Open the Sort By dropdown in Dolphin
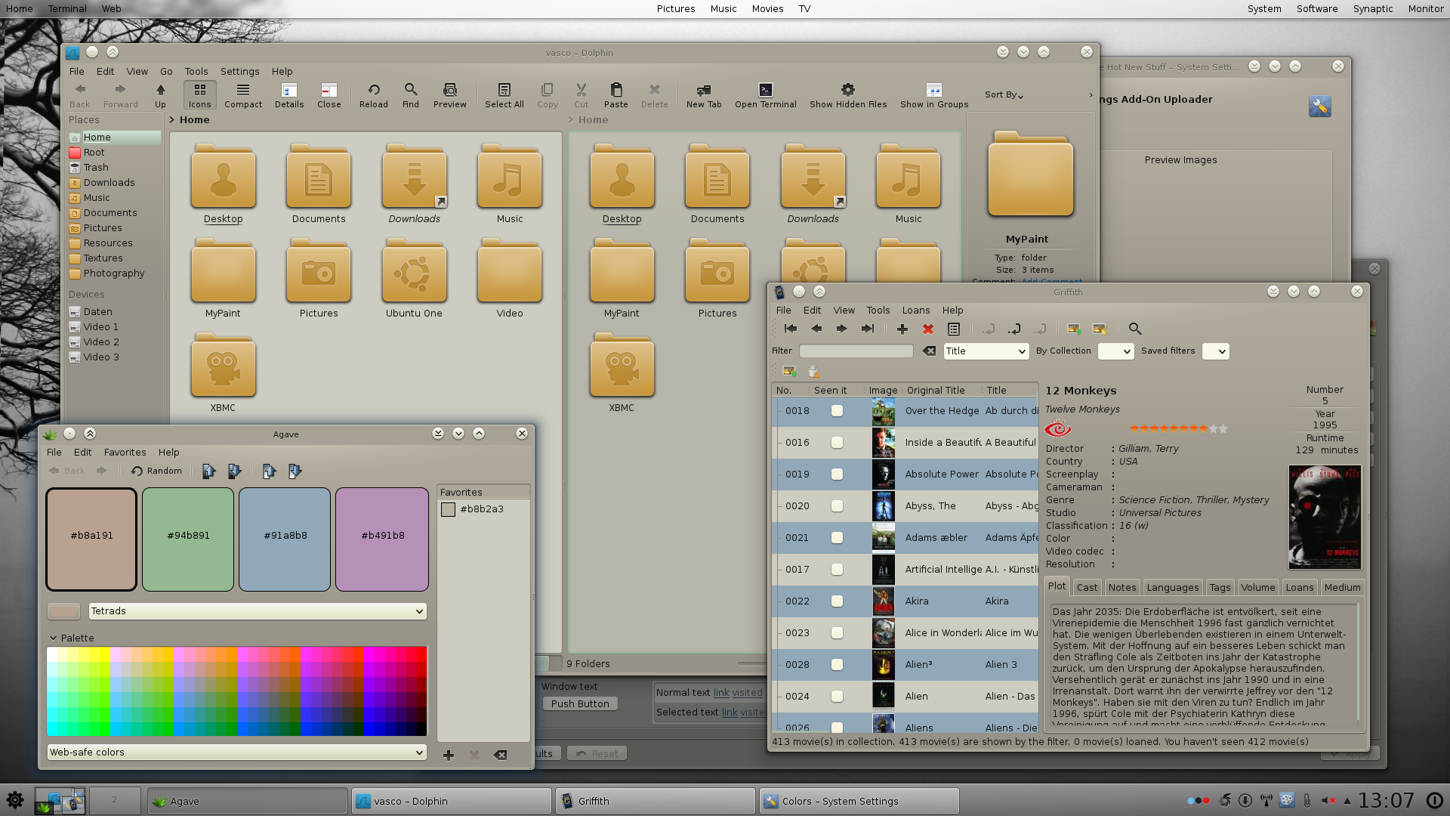Viewport: 1450px width, 816px height. (x=1004, y=95)
